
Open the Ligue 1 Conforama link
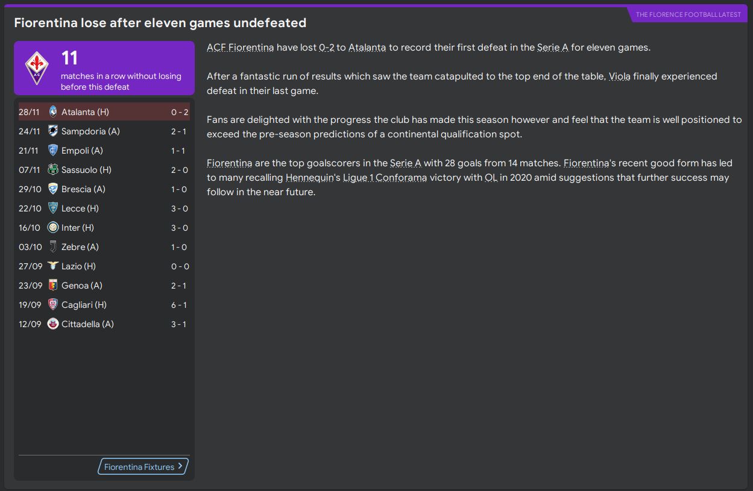point(385,178)
